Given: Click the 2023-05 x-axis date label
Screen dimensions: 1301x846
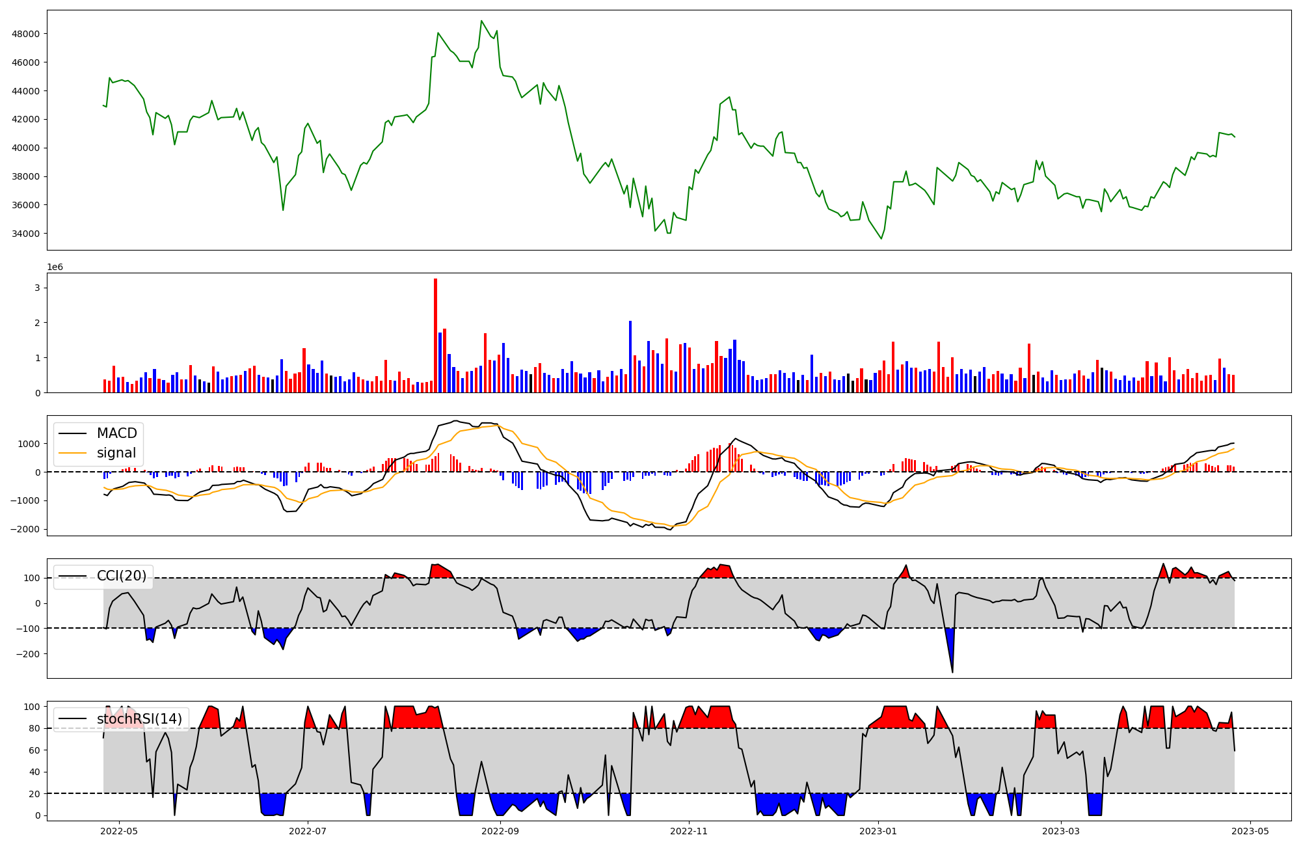Looking at the screenshot, I should coord(1250,831).
